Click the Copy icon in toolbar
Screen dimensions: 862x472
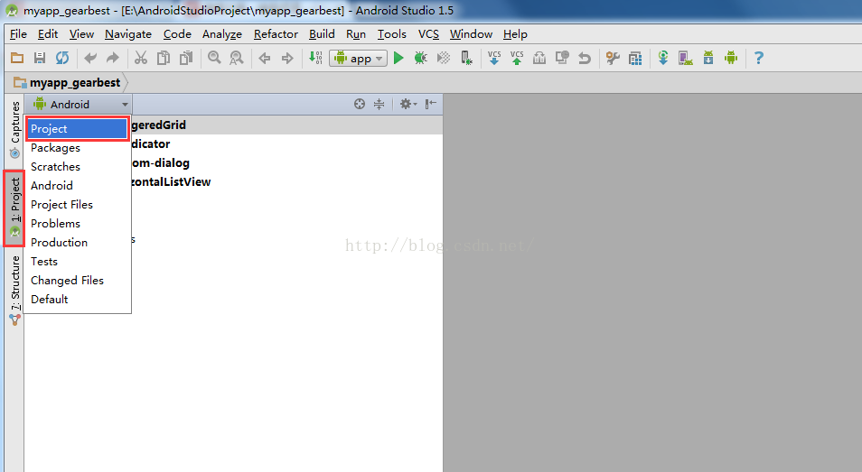(164, 58)
